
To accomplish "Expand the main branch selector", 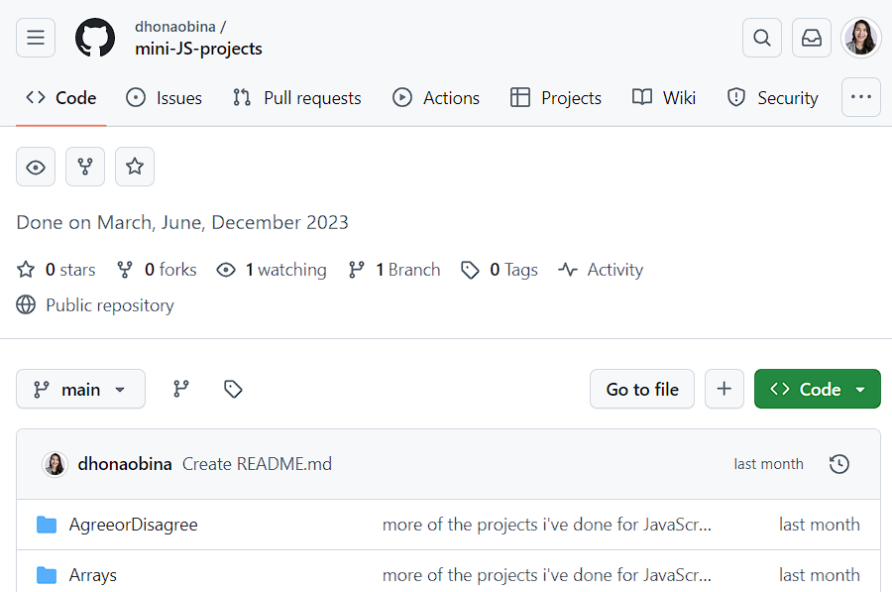I will (80, 389).
